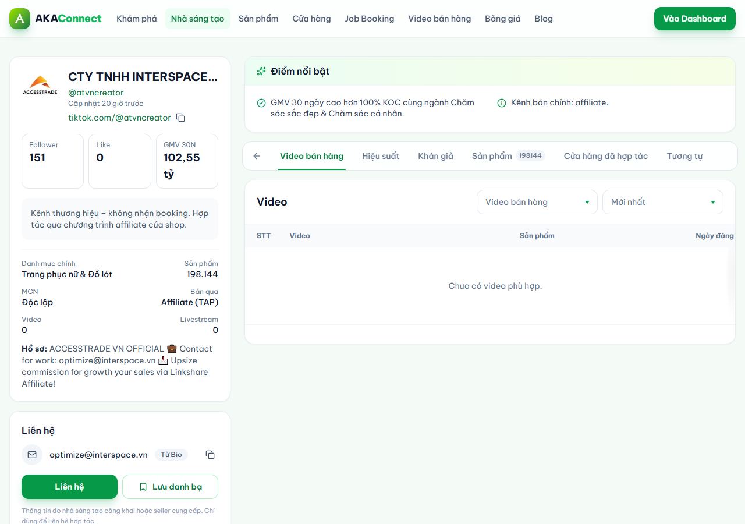
Task: Open Sản phẩm in the top navigation
Action: click(x=258, y=19)
